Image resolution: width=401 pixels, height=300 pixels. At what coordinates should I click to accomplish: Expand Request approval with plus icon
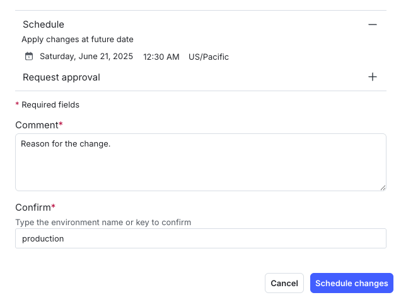click(x=373, y=77)
